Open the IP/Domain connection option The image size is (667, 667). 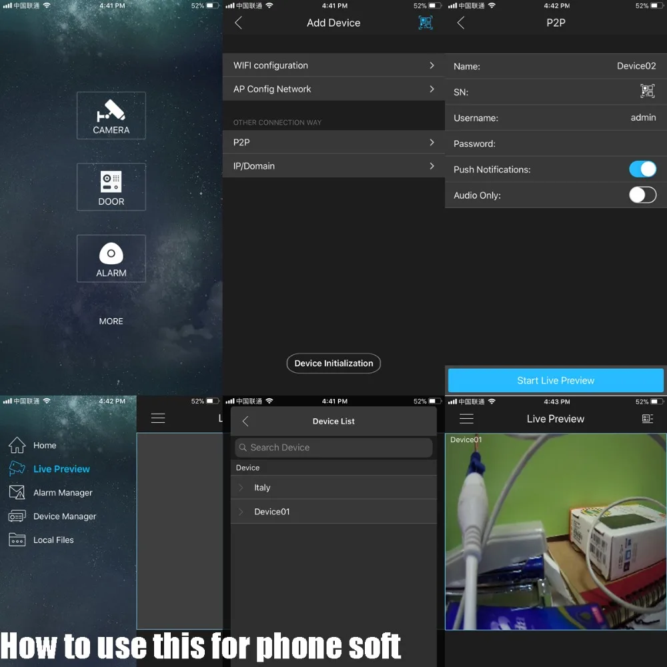(x=333, y=166)
